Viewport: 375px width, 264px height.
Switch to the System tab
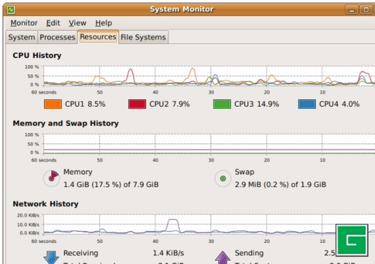[22, 37]
